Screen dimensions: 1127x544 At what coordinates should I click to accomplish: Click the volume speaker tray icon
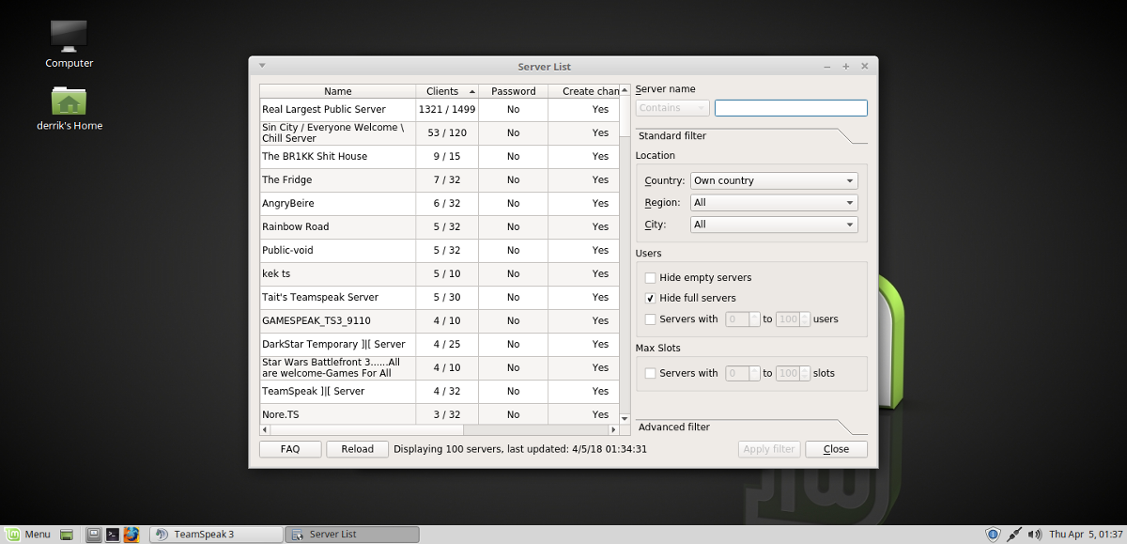coord(1034,535)
